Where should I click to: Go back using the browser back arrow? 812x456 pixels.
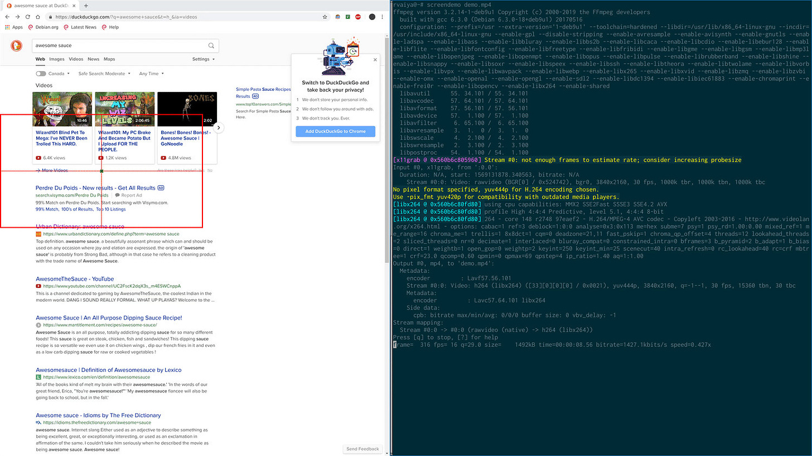tap(7, 17)
